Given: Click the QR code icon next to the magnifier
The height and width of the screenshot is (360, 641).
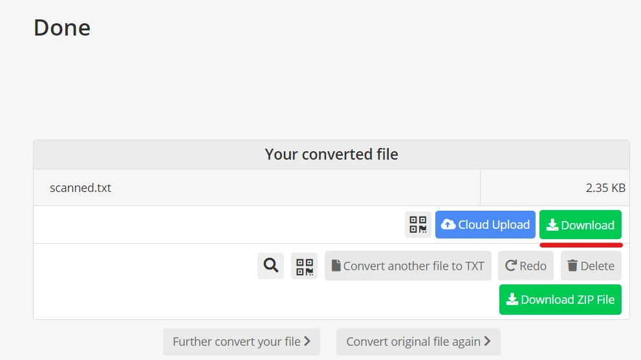Looking at the screenshot, I should coord(304,266).
